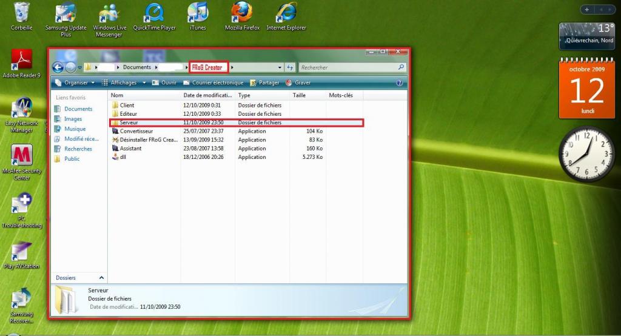Expand the arrow before Documents breadcrumb

click(x=118, y=67)
